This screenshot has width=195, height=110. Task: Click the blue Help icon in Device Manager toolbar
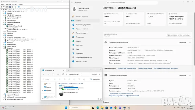click(10, 7)
